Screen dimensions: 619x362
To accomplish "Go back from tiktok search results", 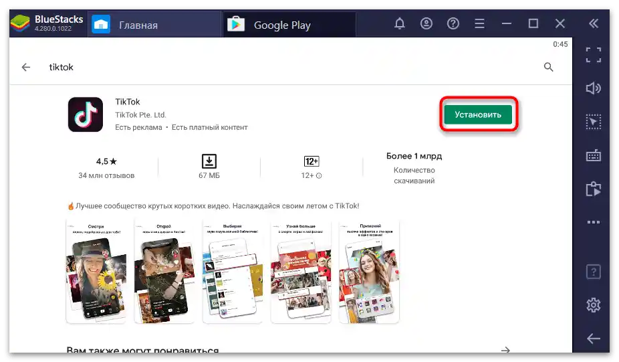I will (26, 67).
